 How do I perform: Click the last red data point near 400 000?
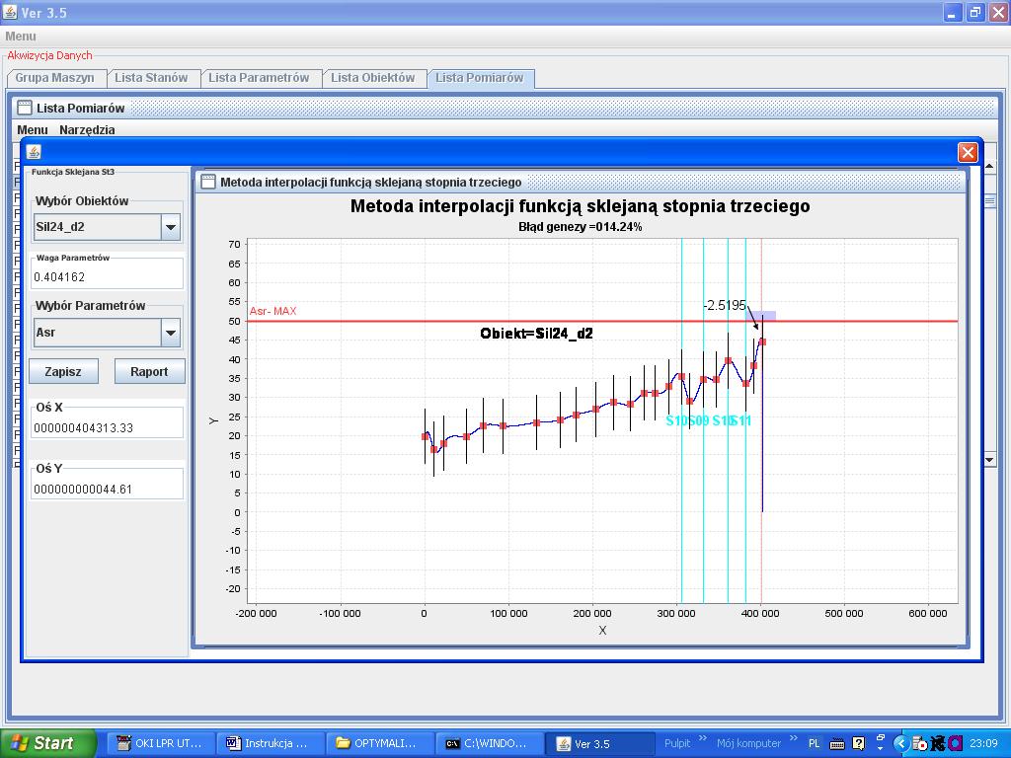[x=762, y=341]
